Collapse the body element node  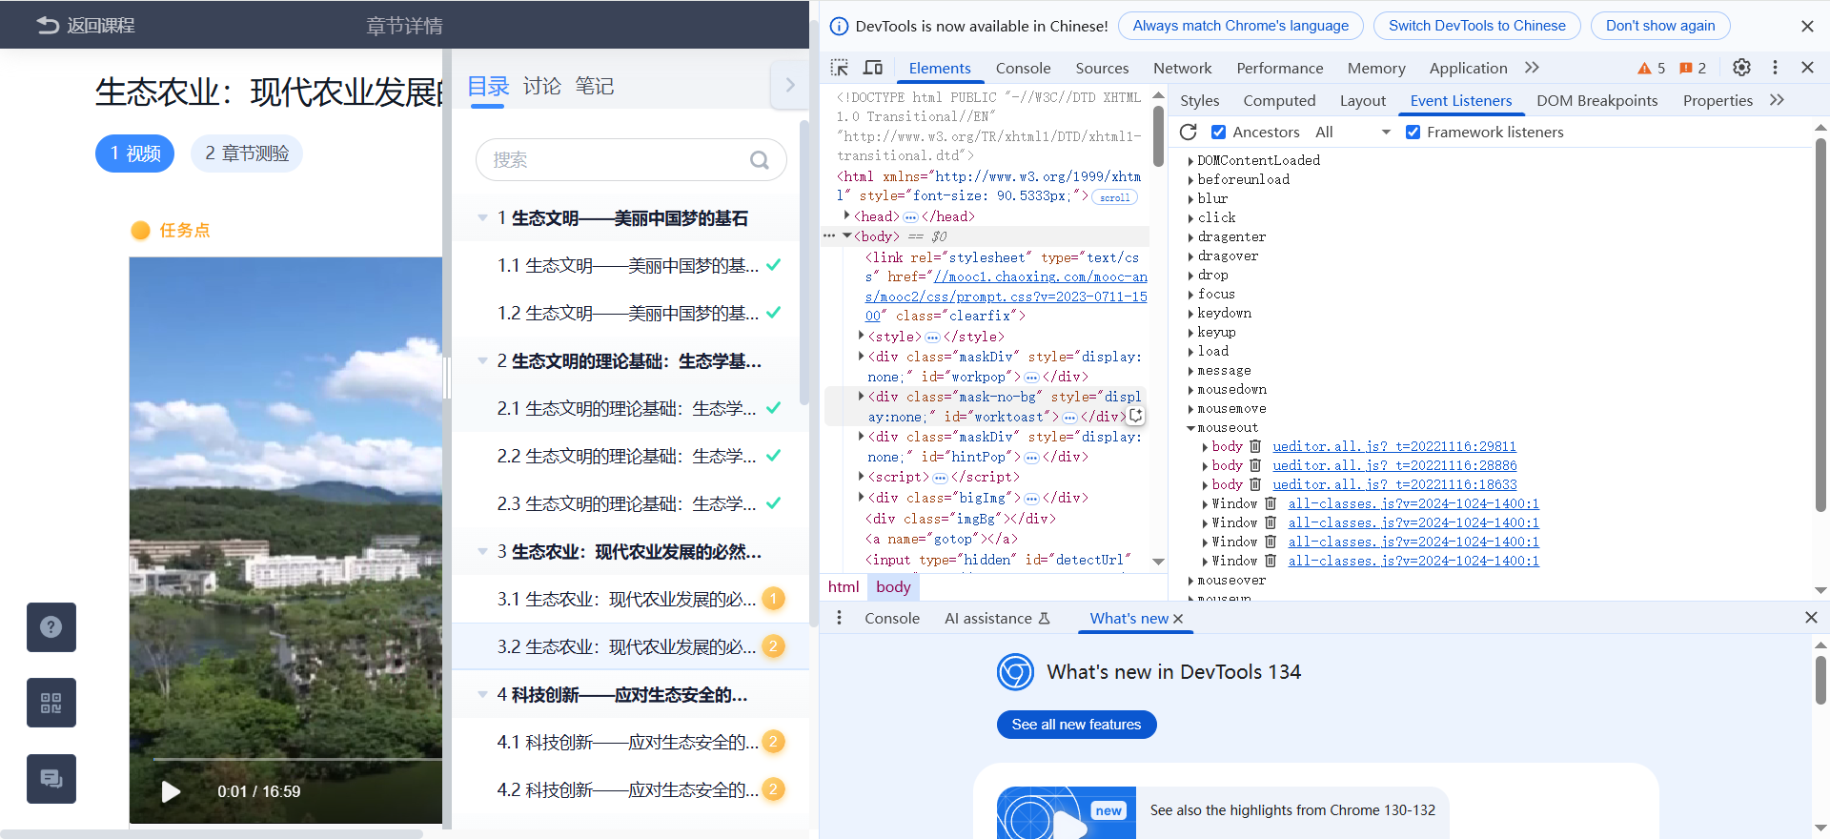point(846,235)
